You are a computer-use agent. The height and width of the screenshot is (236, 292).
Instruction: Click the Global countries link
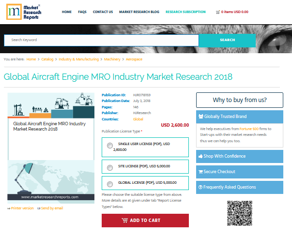pos(138,119)
